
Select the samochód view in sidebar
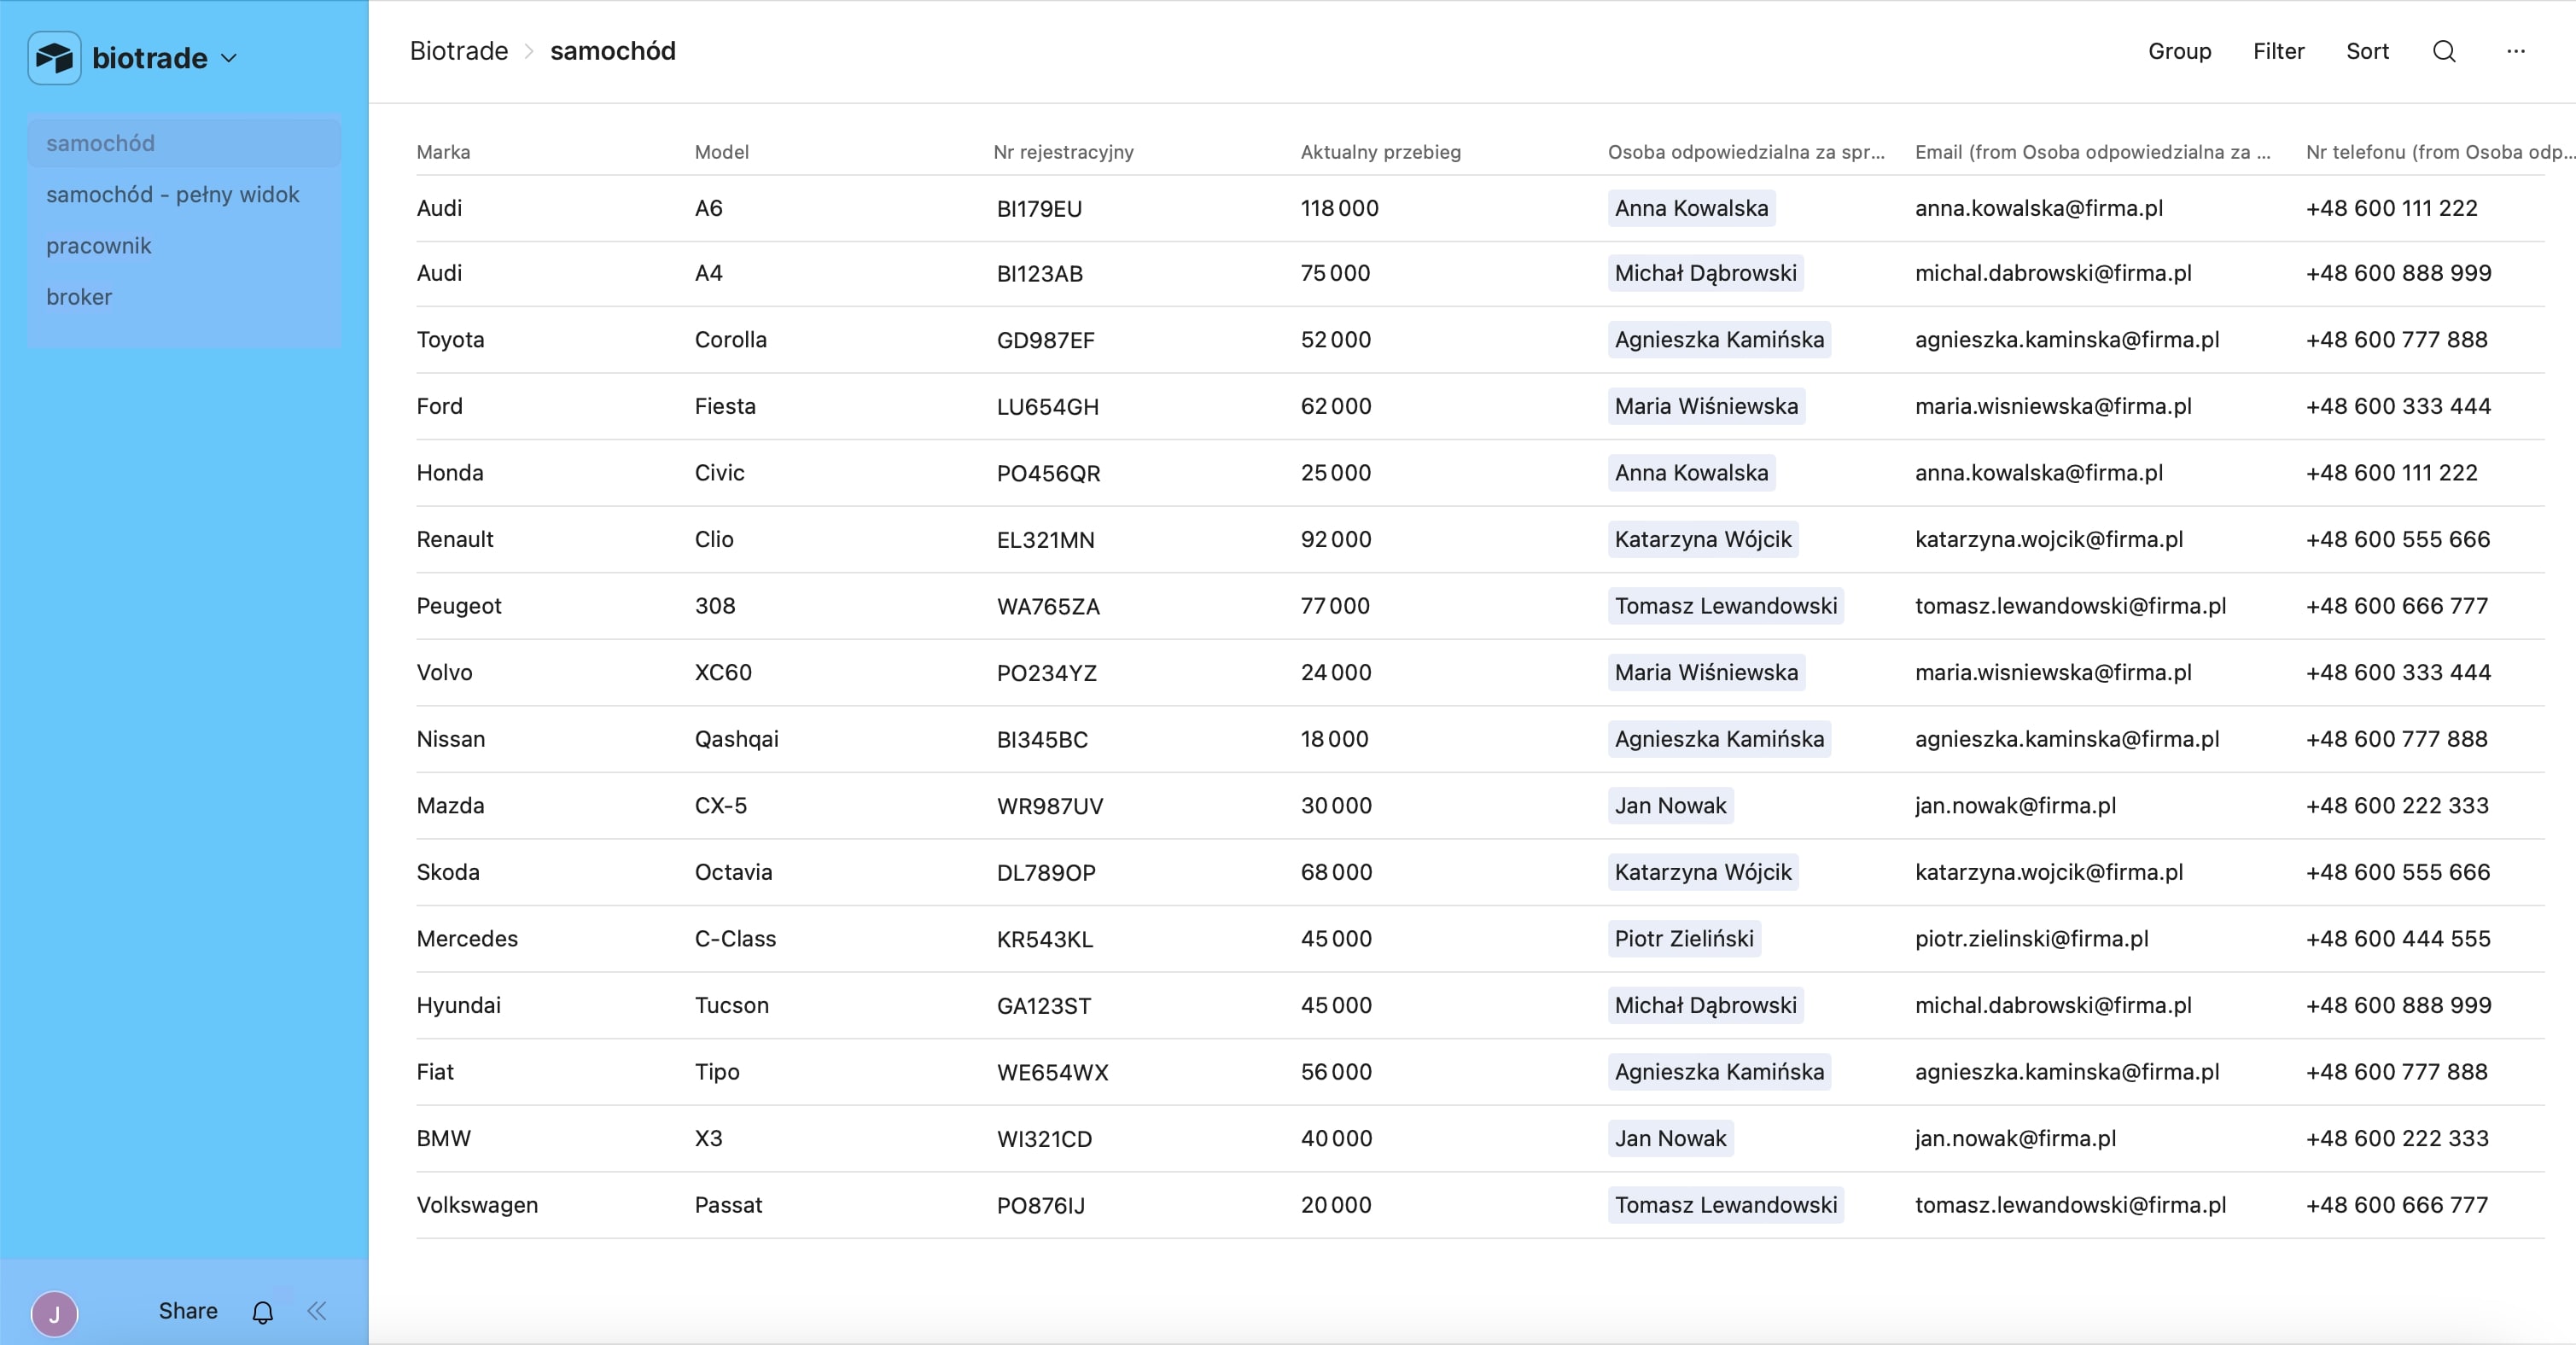(184, 143)
